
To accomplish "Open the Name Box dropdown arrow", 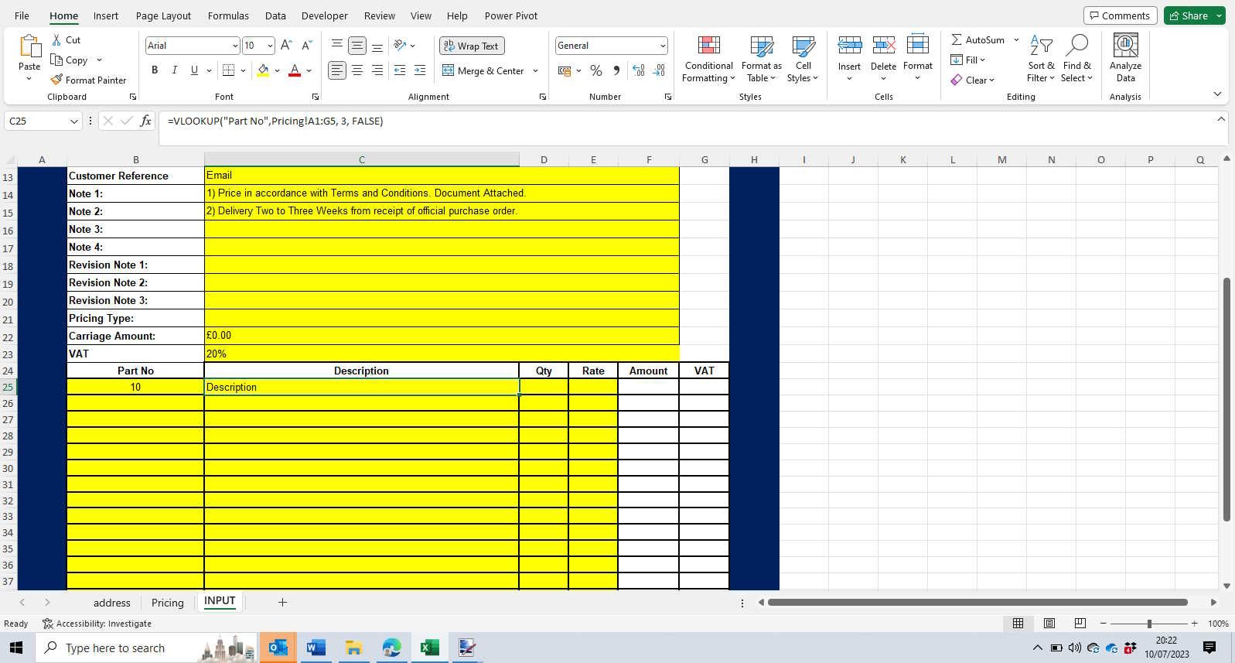I will [74, 121].
